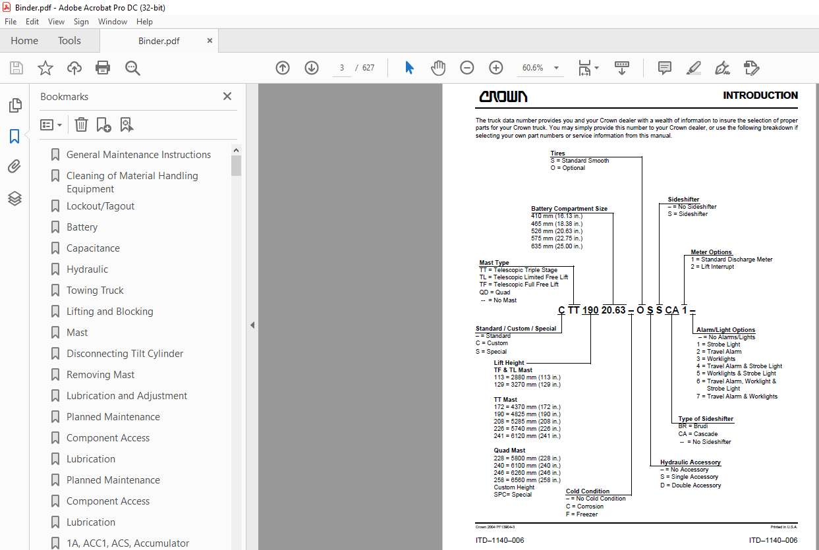The width and height of the screenshot is (819, 550).
Task: Click the page number input field
Action: (x=342, y=68)
